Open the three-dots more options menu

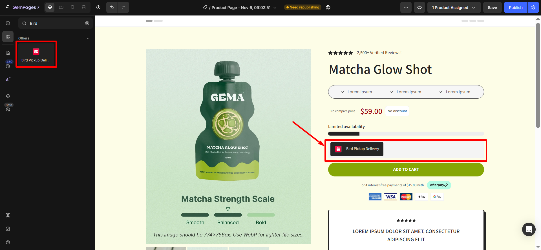406,8
